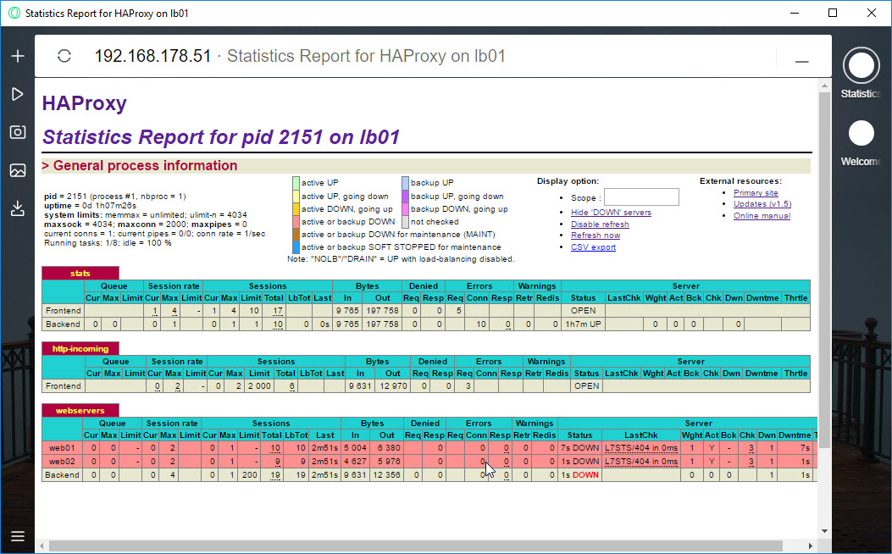892x554 pixels.
Task: Click the webservers proxy title
Action: tap(80, 410)
